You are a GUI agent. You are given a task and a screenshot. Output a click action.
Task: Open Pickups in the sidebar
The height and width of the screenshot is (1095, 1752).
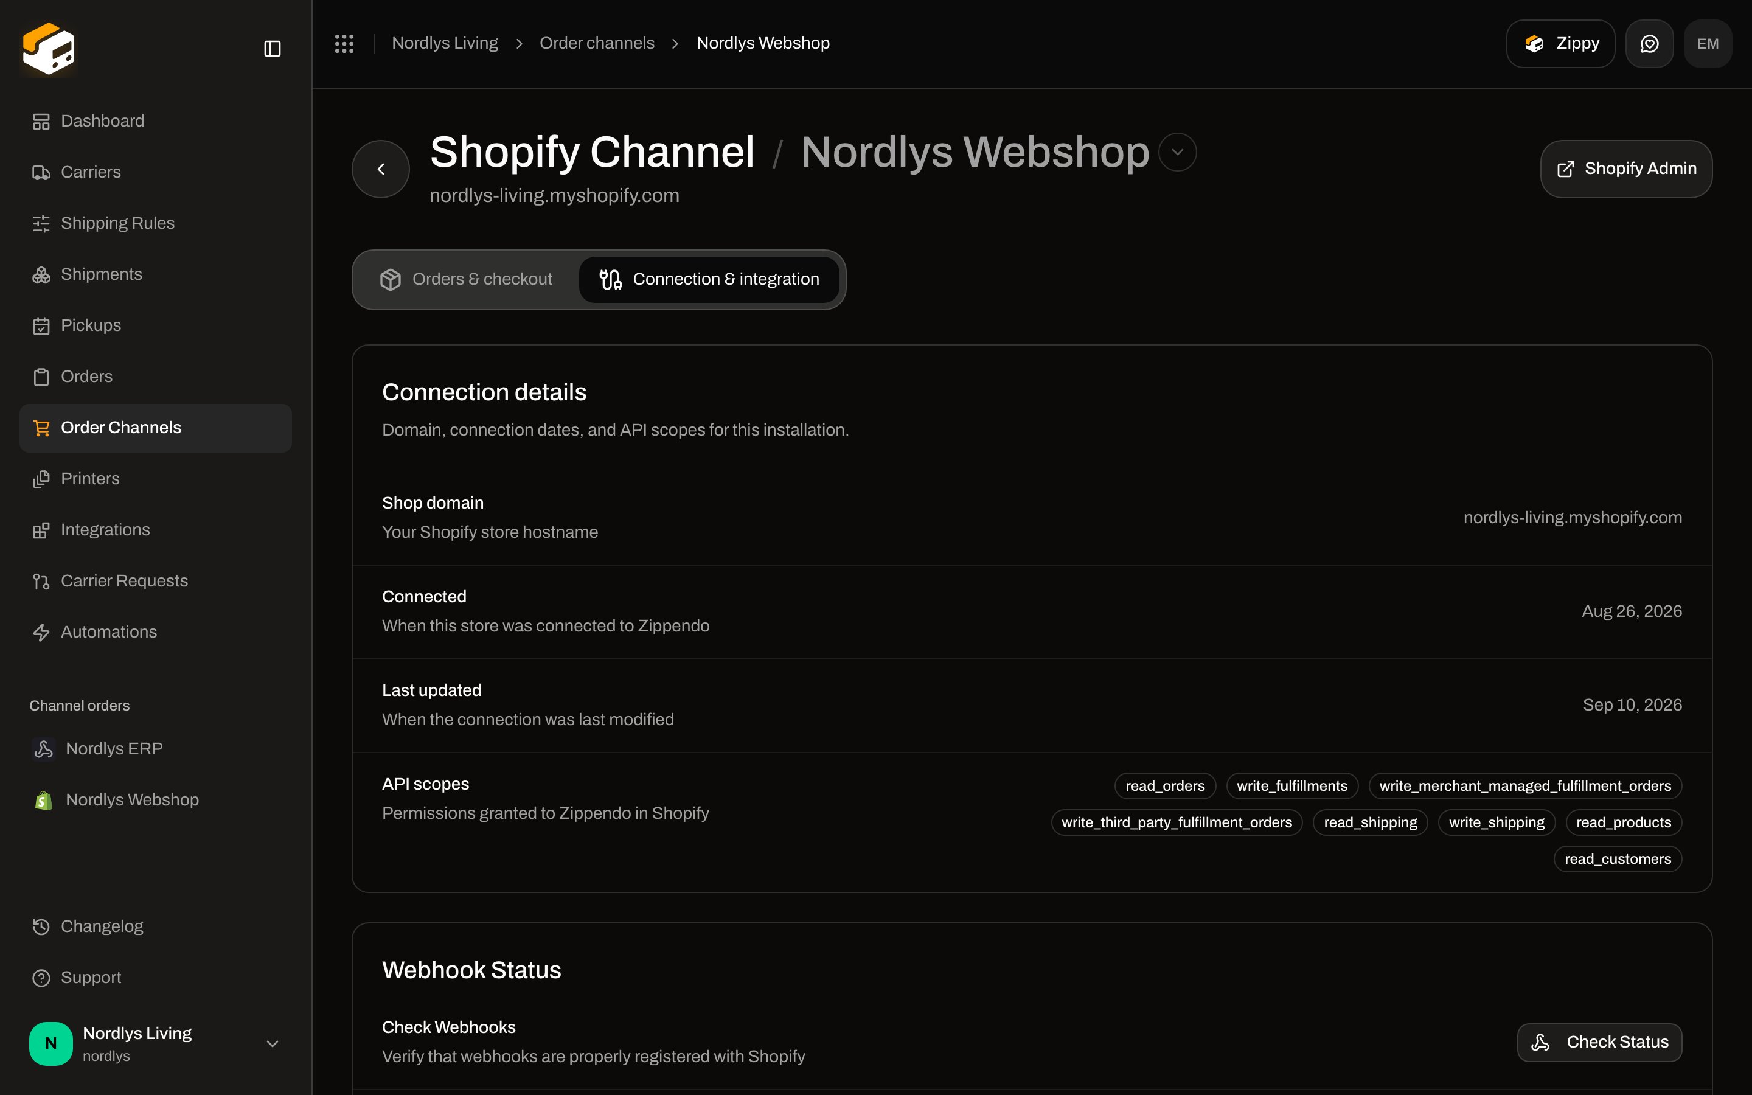coord(156,325)
